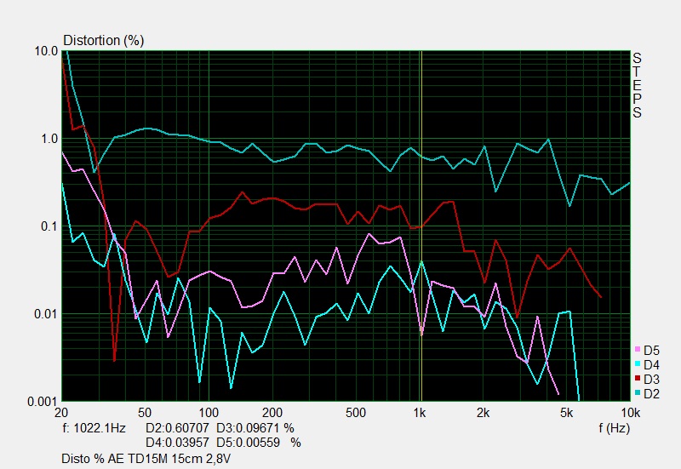Click the 200 x-axis tick label
This screenshot has width=681, height=469.
tap(272, 413)
